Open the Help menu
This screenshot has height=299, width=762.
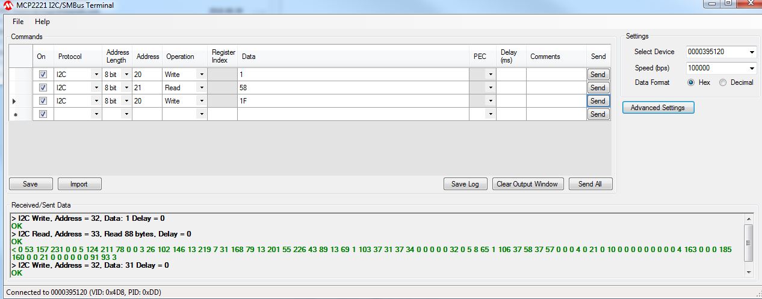[x=42, y=22]
